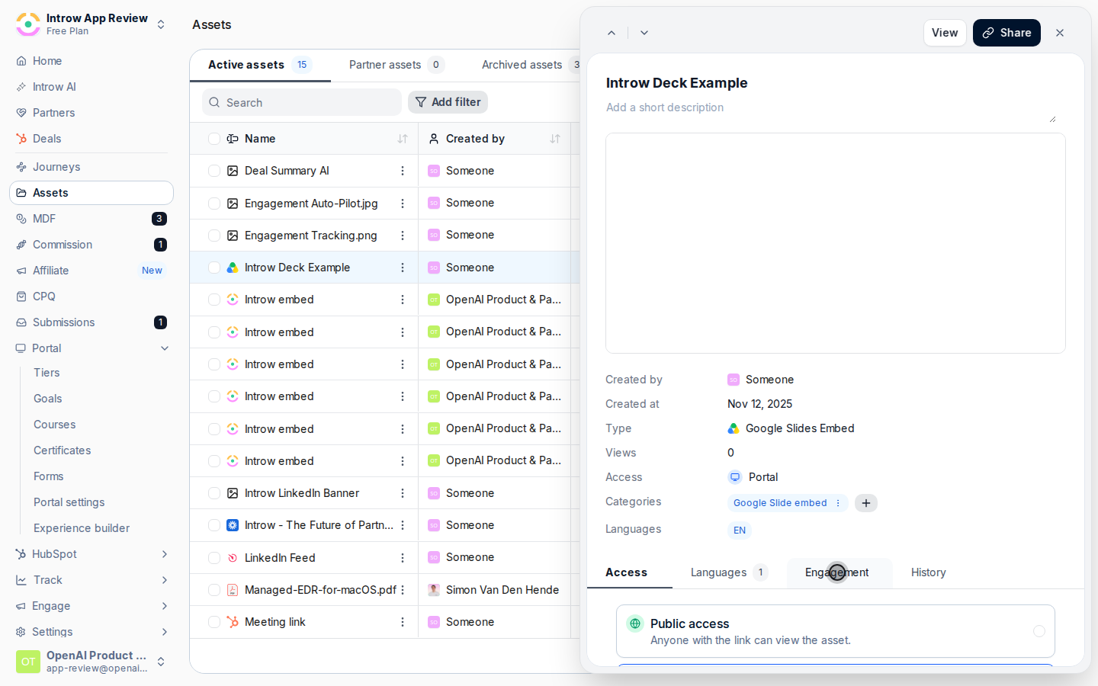Viewport: 1098px width, 686px height.
Task: Choose Public access radio option
Action: pyautogui.click(x=1039, y=631)
